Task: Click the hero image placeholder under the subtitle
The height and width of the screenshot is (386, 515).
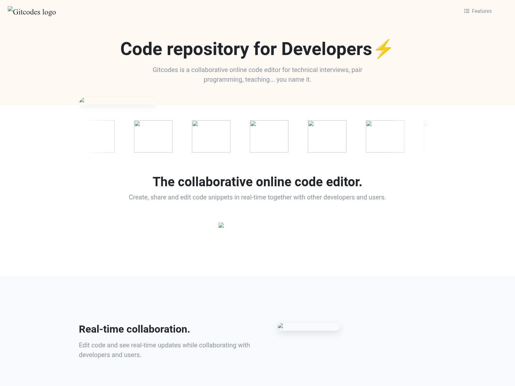Action: (117, 101)
